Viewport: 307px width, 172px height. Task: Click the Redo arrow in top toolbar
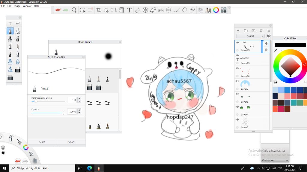(66, 10)
